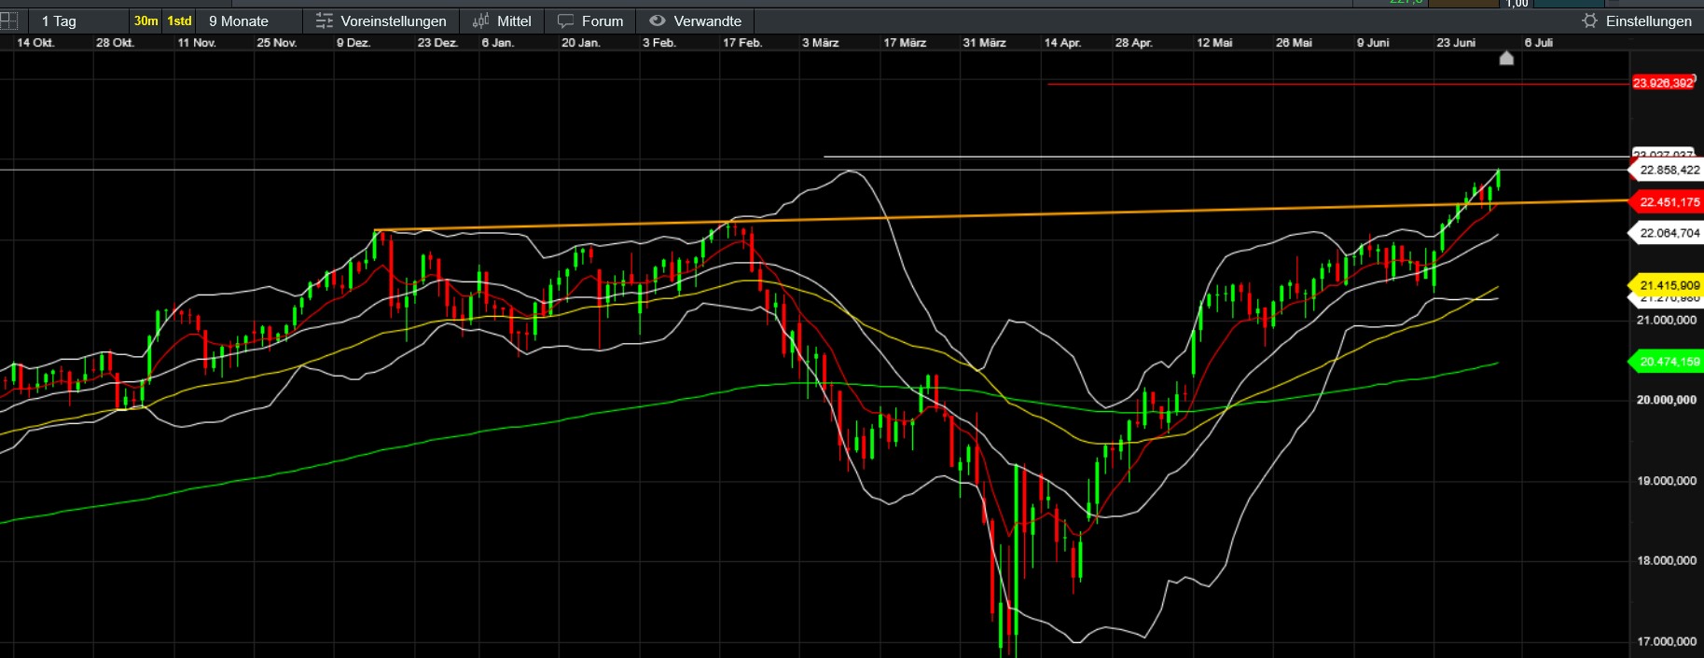Click the 12 Mai date on time axis

click(1214, 43)
